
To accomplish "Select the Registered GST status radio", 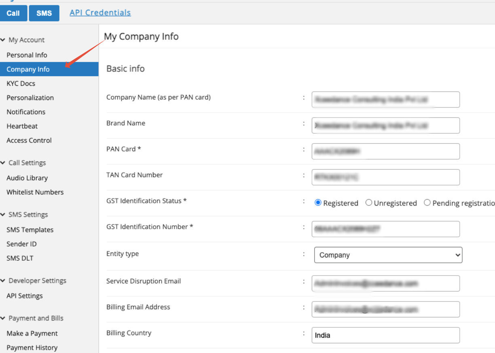I will [x=318, y=203].
